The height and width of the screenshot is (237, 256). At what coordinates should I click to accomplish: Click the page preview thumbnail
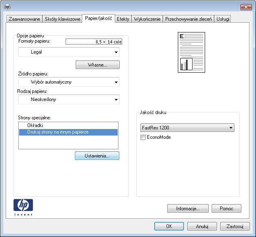pyautogui.click(x=191, y=52)
